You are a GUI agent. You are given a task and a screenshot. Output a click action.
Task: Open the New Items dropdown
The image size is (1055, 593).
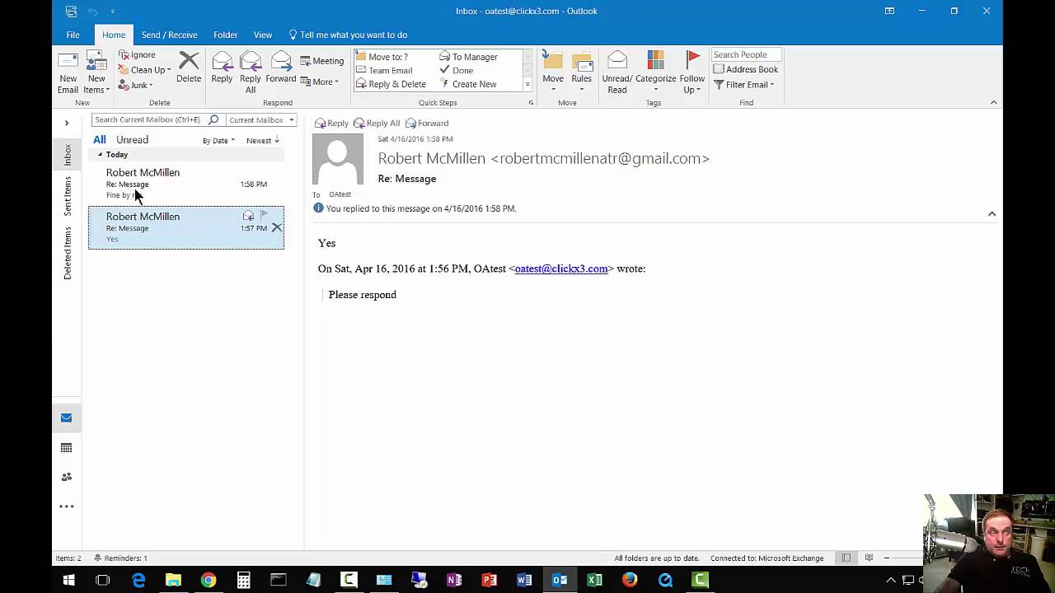pos(96,72)
